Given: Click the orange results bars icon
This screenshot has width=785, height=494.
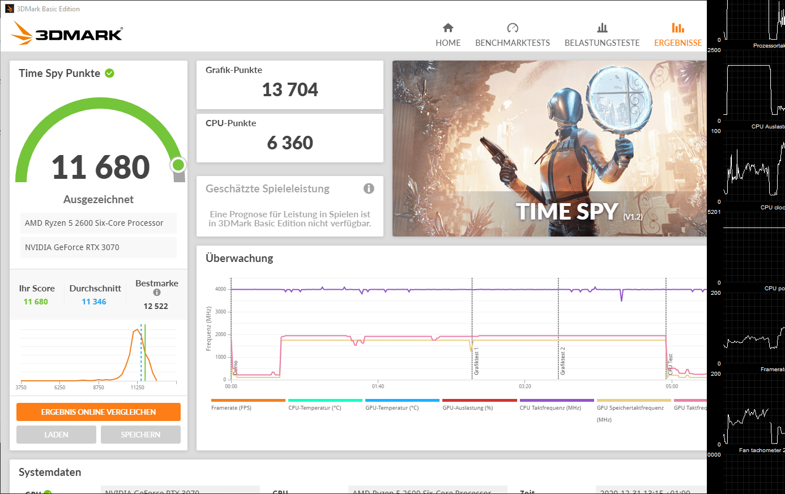Looking at the screenshot, I should pyautogui.click(x=678, y=28).
